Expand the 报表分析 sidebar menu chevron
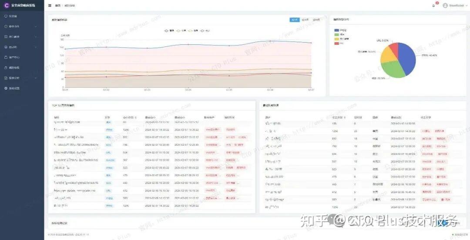470x240 pixels. pos(36,78)
